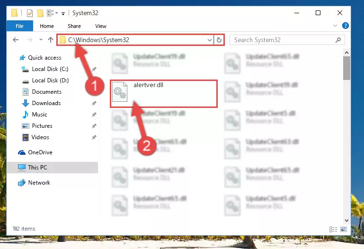This screenshot has height=249, width=364.
Task: Select This PC in navigation pane
Action: click(x=37, y=167)
